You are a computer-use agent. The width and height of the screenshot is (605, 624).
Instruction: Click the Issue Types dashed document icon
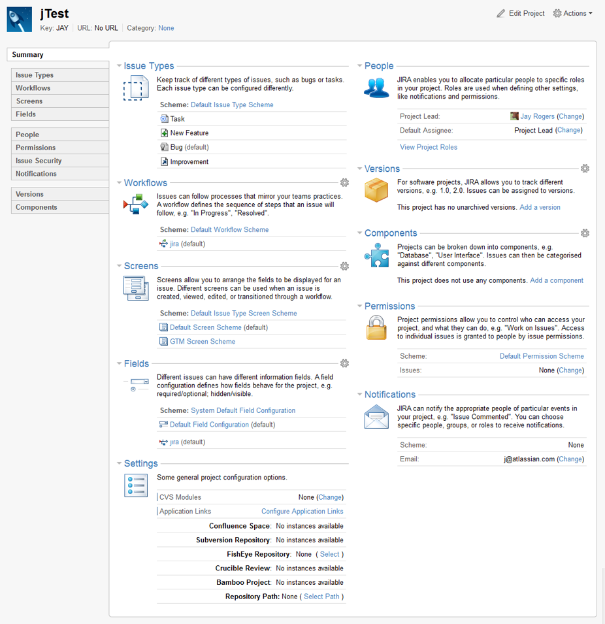pyautogui.click(x=136, y=88)
